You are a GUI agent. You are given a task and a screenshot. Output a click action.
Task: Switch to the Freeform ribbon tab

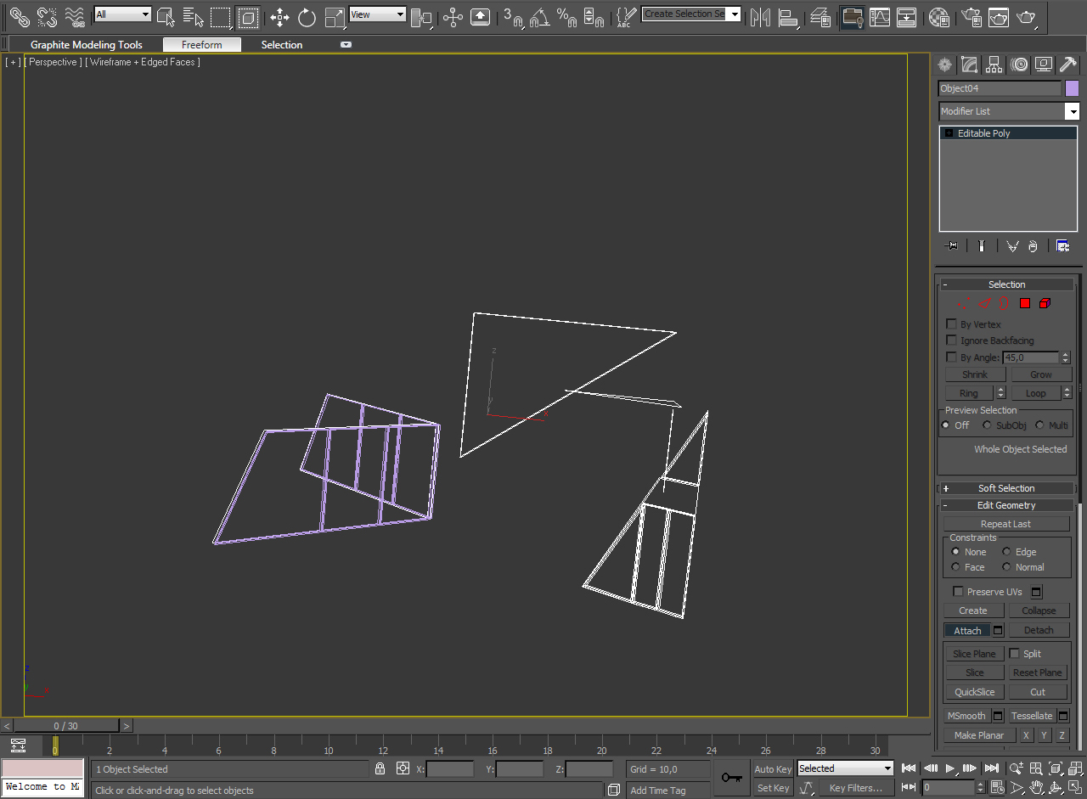[202, 45]
